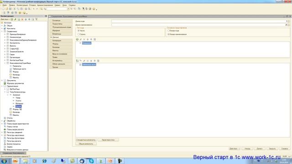Select Табличные части row in editor list
The width and height of the screenshot is (292, 164).
(x=89, y=65)
